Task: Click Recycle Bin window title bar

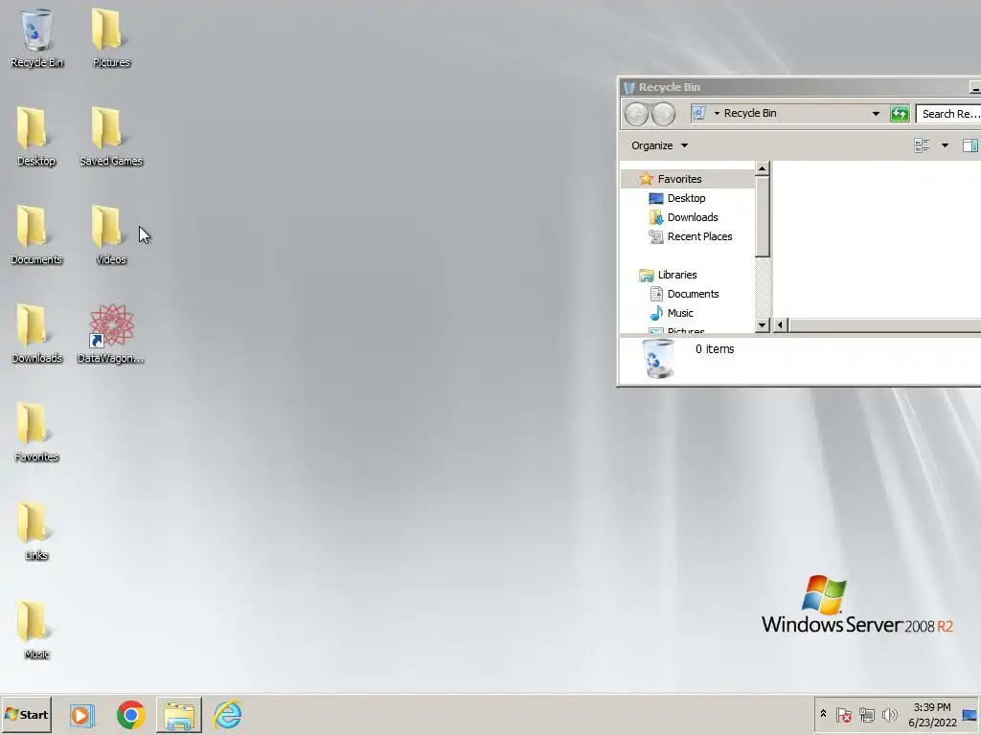Action: pos(794,87)
